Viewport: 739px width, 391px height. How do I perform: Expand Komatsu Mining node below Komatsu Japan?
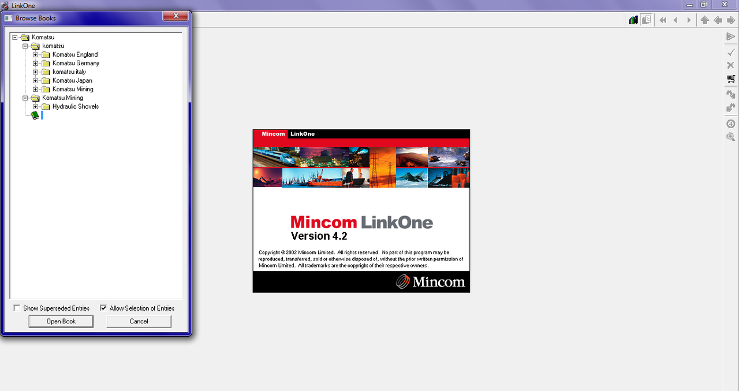(35, 90)
